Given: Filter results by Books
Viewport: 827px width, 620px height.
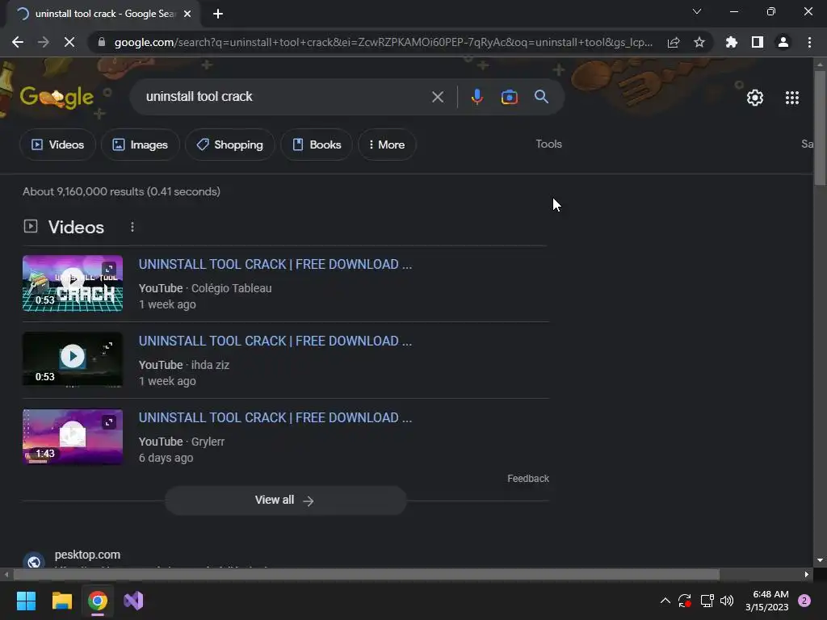Looking at the screenshot, I should 317,145.
